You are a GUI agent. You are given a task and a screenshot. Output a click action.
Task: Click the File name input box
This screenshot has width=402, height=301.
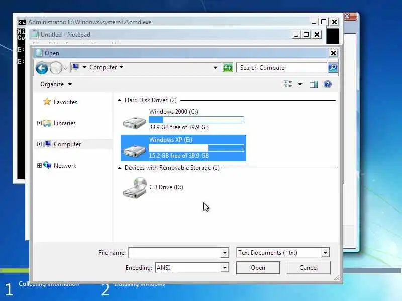tap(174, 253)
